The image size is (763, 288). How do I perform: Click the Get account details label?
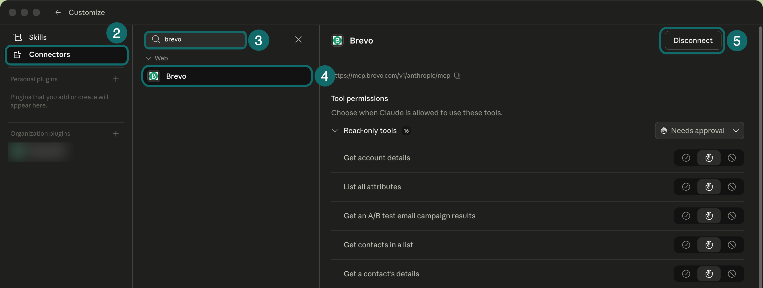(x=377, y=158)
